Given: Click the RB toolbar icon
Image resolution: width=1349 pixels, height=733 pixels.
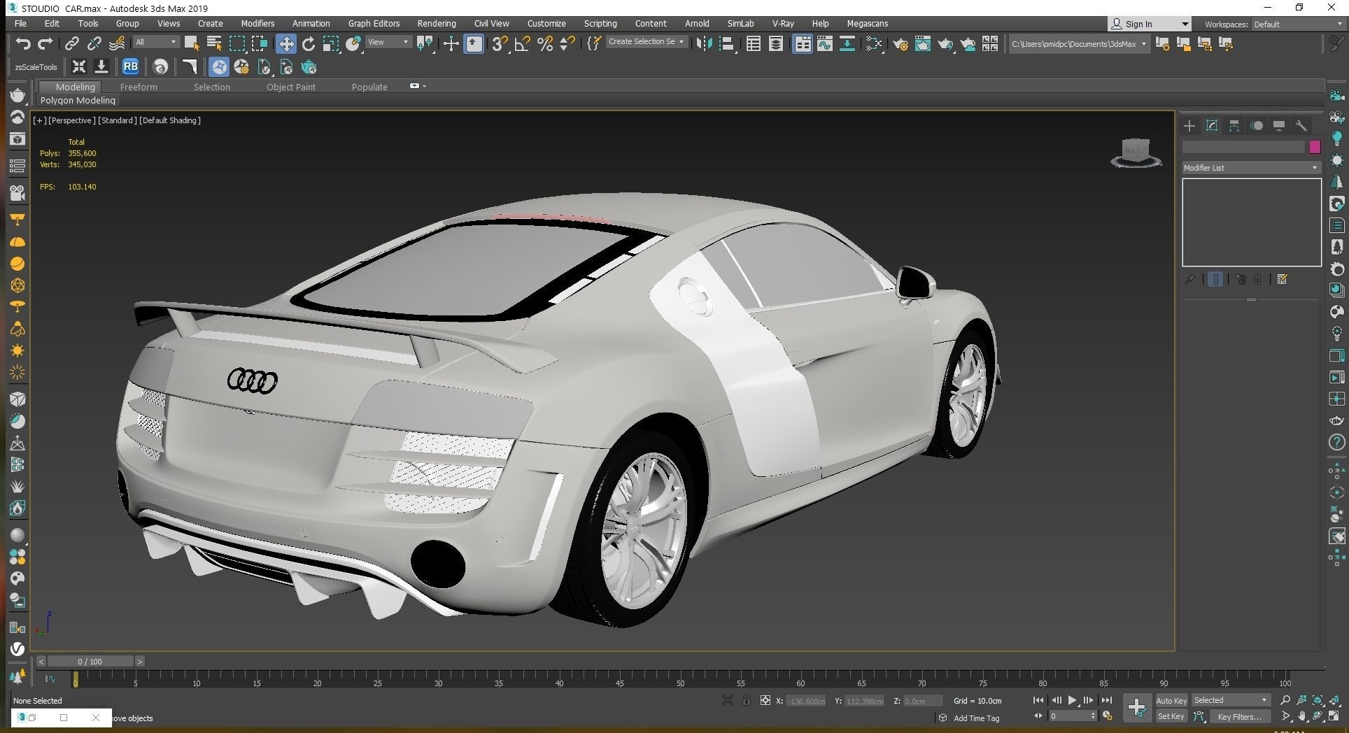Looking at the screenshot, I should [x=130, y=67].
